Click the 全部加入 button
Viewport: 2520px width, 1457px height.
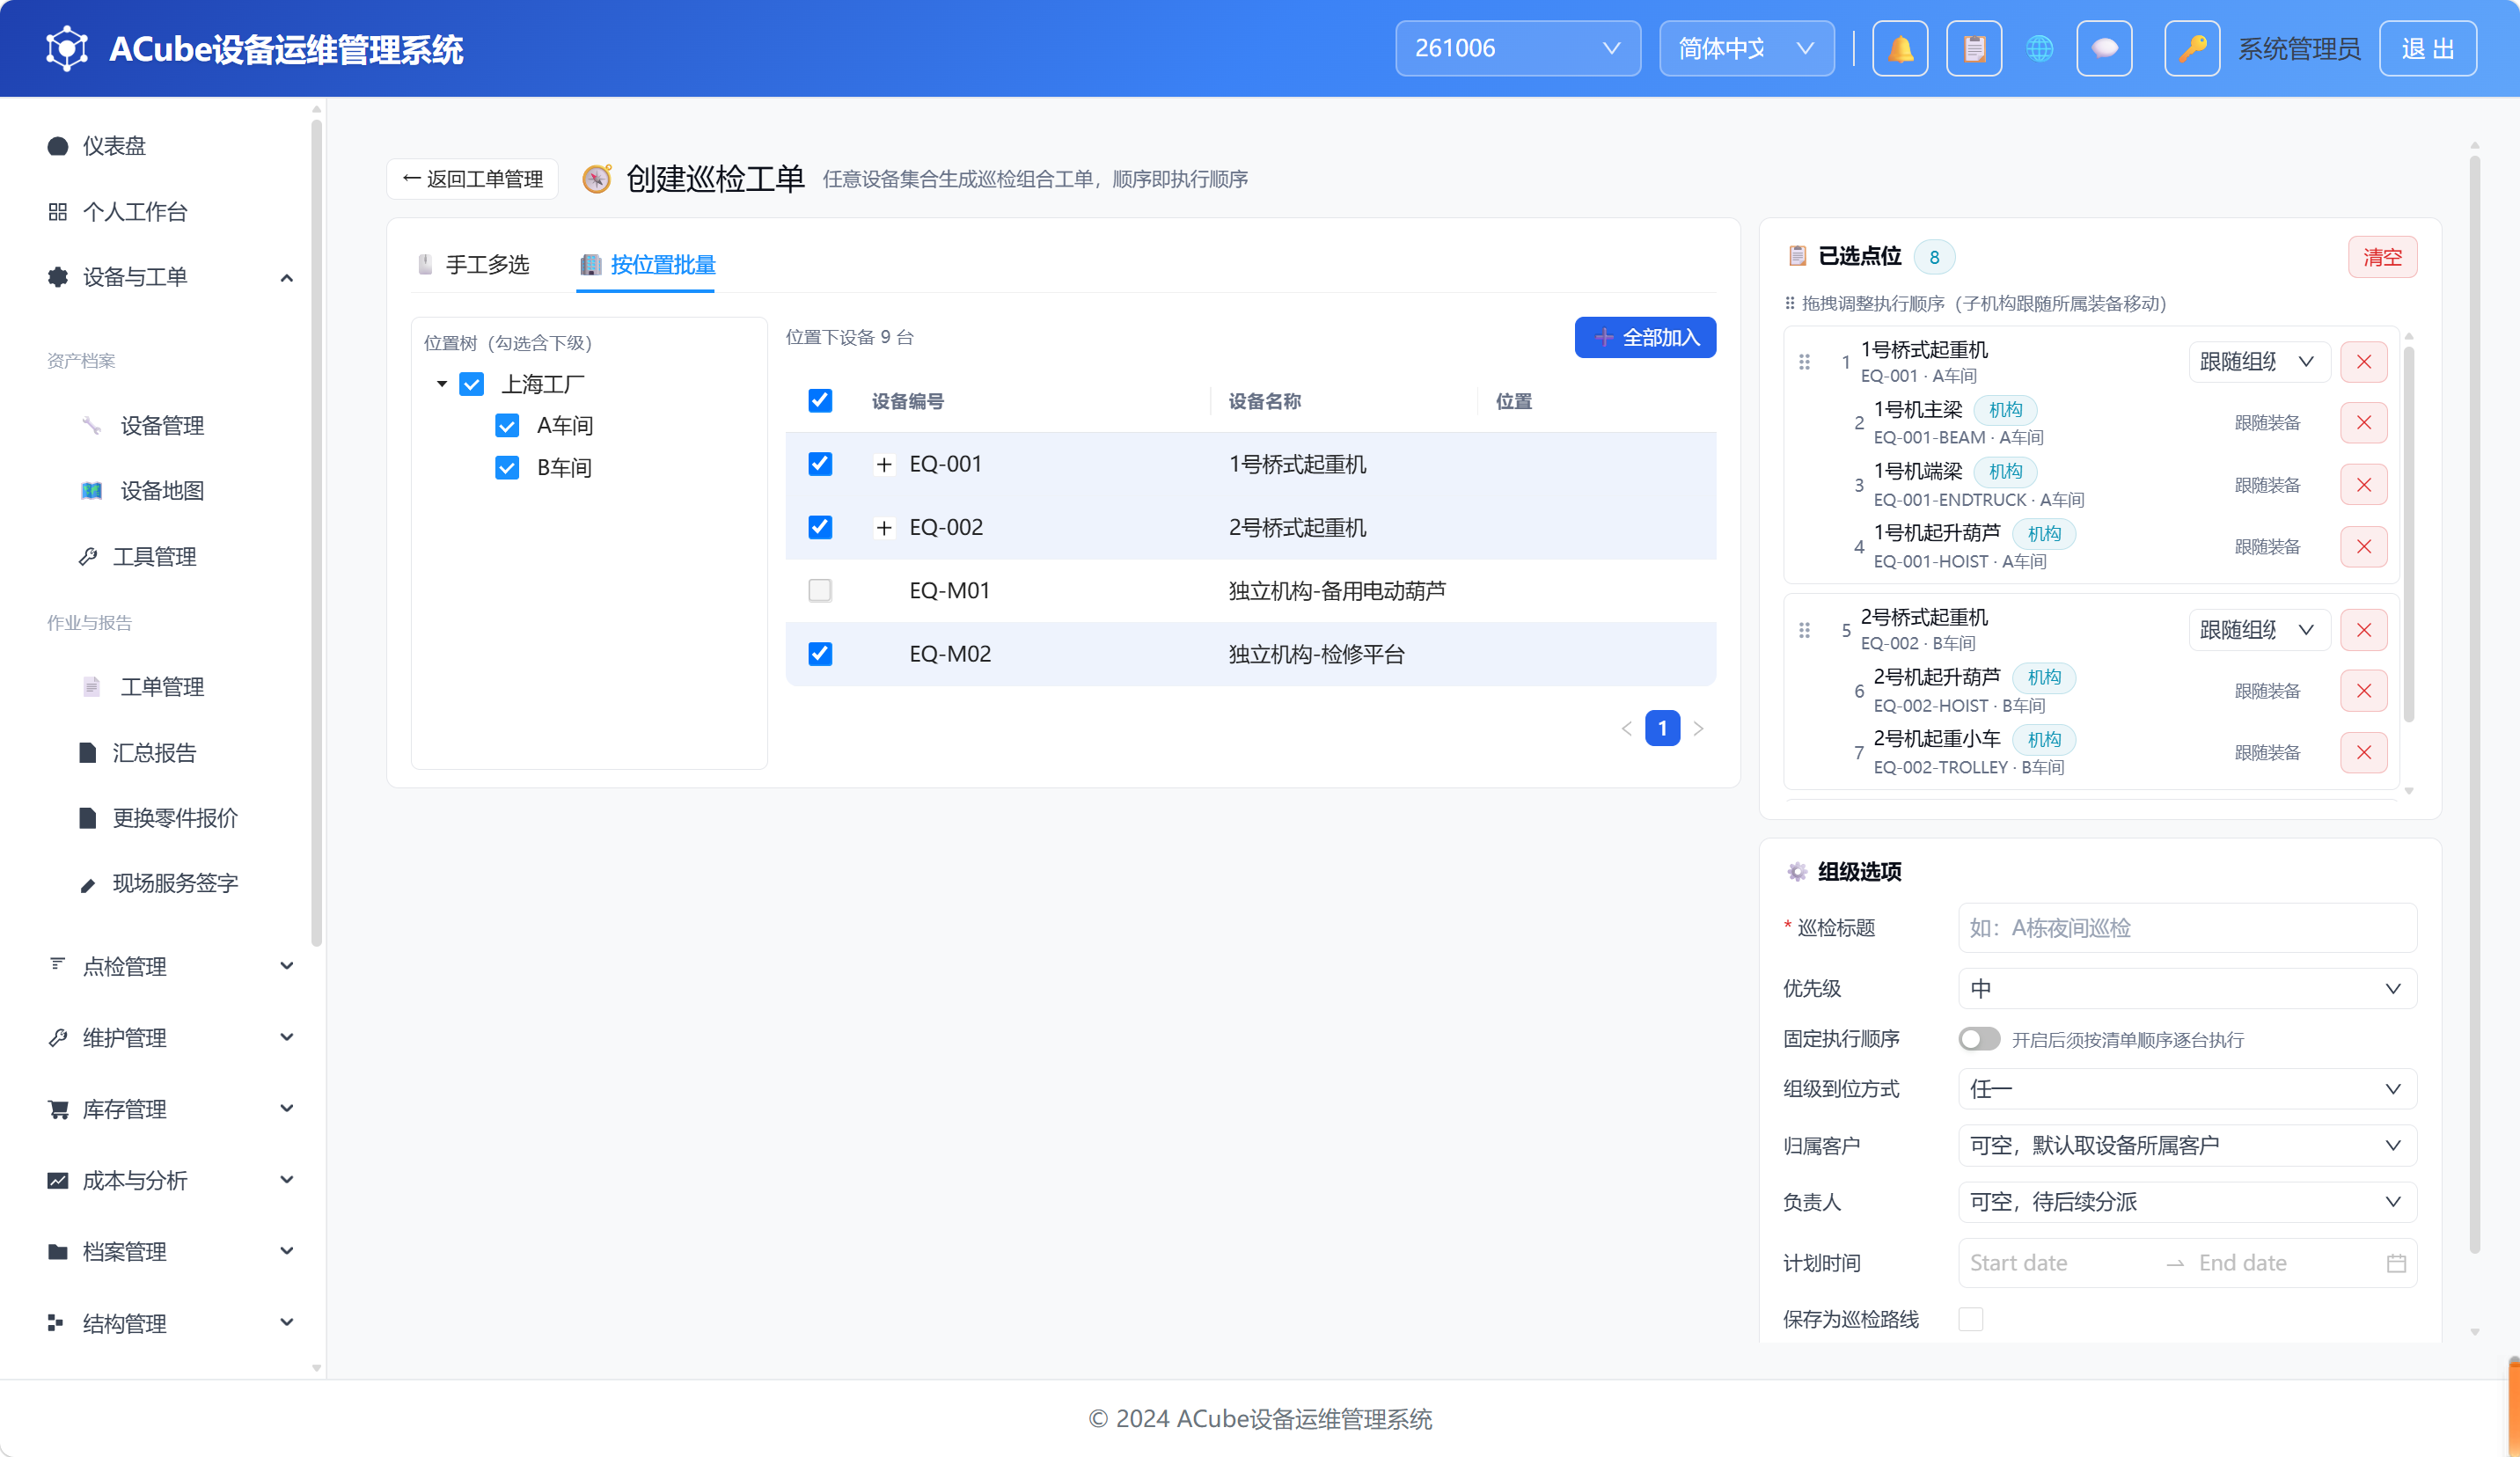pos(1645,338)
